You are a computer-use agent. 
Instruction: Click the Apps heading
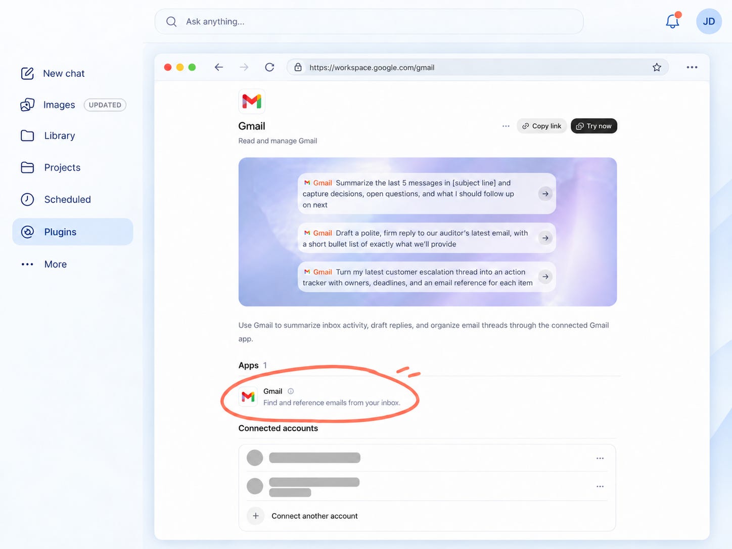click(248, 365)
